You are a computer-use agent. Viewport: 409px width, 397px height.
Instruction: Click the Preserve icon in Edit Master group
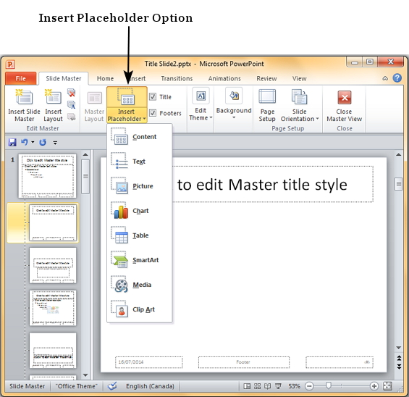tap(71, 117)
